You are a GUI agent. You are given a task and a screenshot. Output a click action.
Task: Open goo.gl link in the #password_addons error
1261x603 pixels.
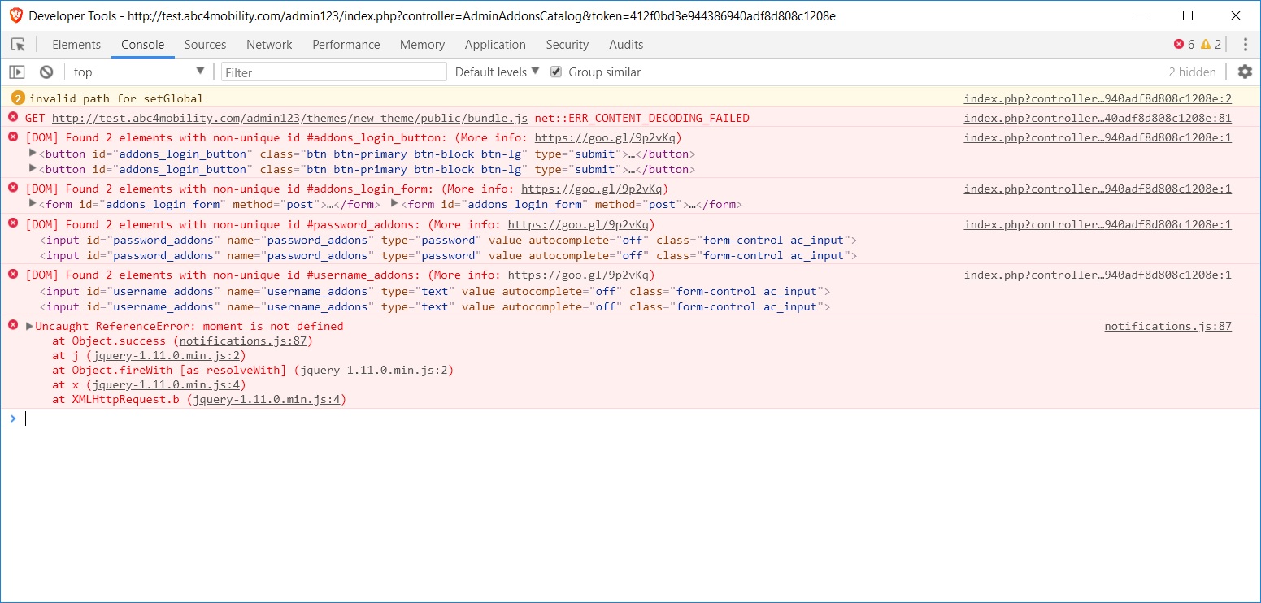click(578, 224)
